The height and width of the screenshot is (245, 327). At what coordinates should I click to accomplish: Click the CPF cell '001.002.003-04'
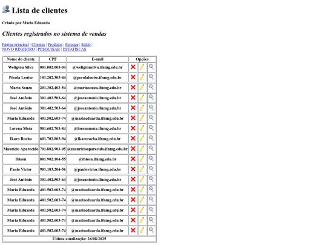(x=53, y=67)
